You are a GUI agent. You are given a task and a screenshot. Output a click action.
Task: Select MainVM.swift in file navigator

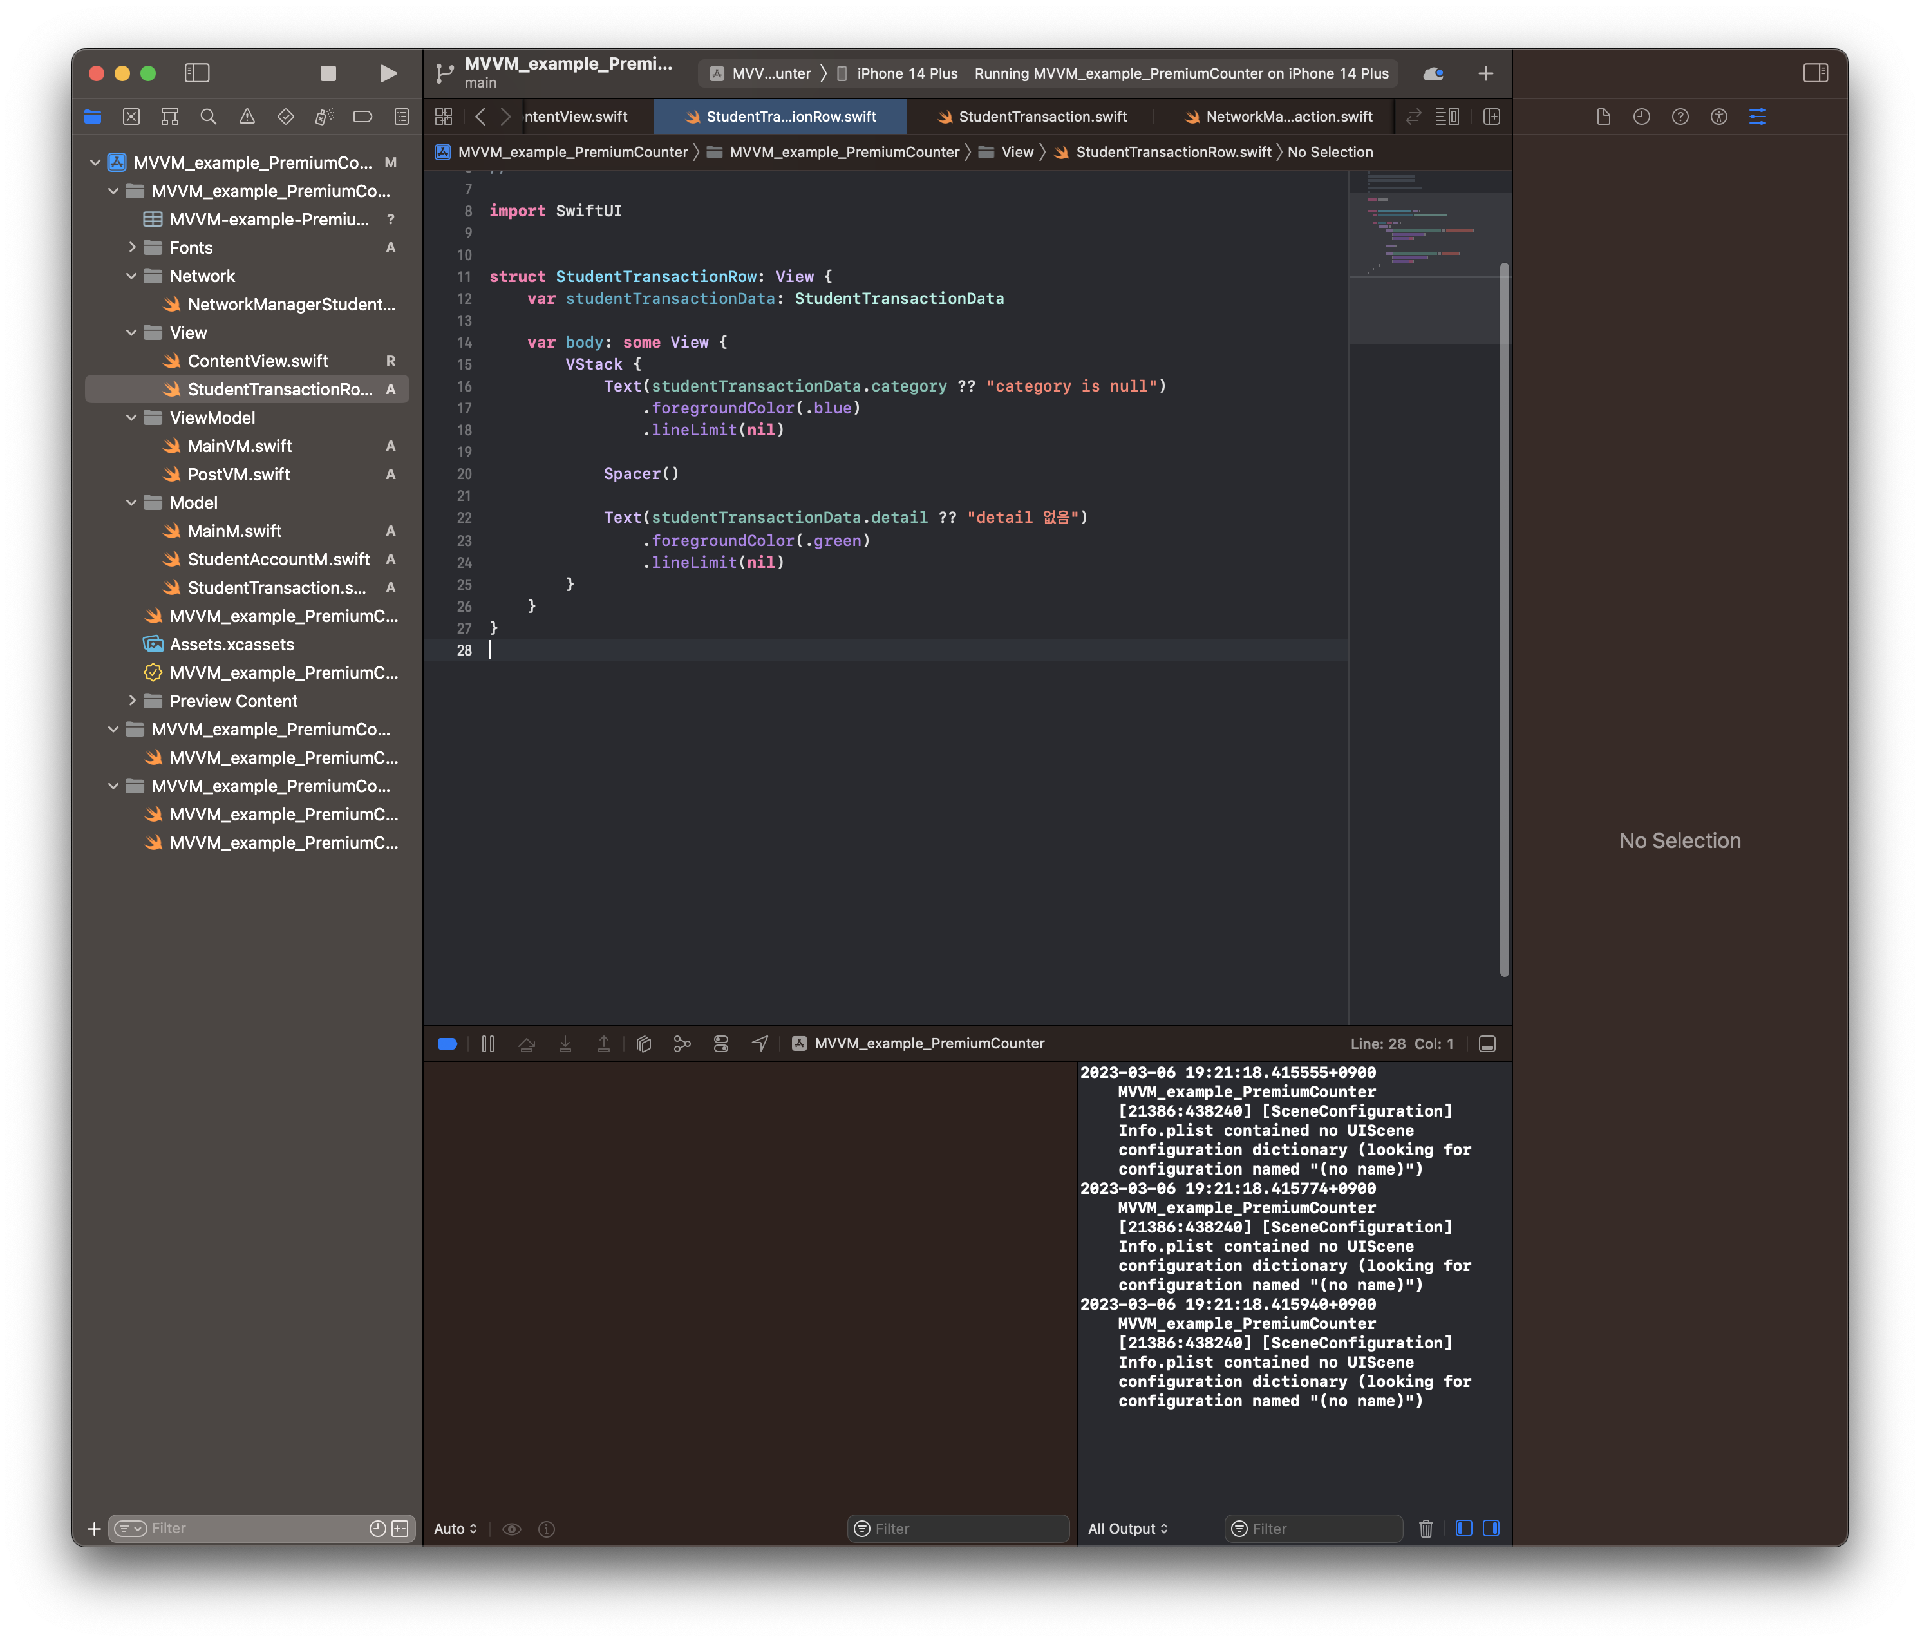[x=239, y=446]
